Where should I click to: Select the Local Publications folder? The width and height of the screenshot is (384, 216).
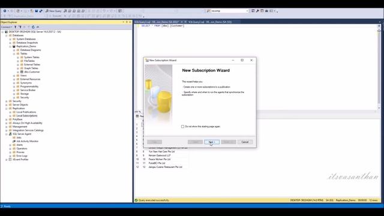[26, 112]
